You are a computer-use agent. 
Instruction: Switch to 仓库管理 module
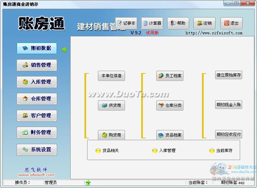pos(37,99)
